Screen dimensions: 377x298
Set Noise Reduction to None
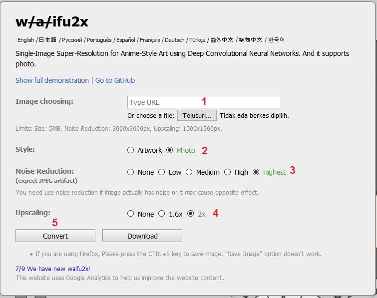tap(130, 172)
